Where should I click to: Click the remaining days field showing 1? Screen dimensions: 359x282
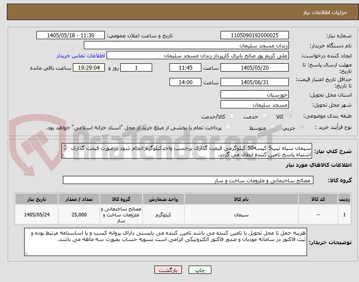tap(136, 68)
